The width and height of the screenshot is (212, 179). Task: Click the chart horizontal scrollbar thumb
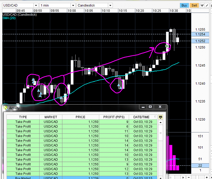click(x=171, y=177)
